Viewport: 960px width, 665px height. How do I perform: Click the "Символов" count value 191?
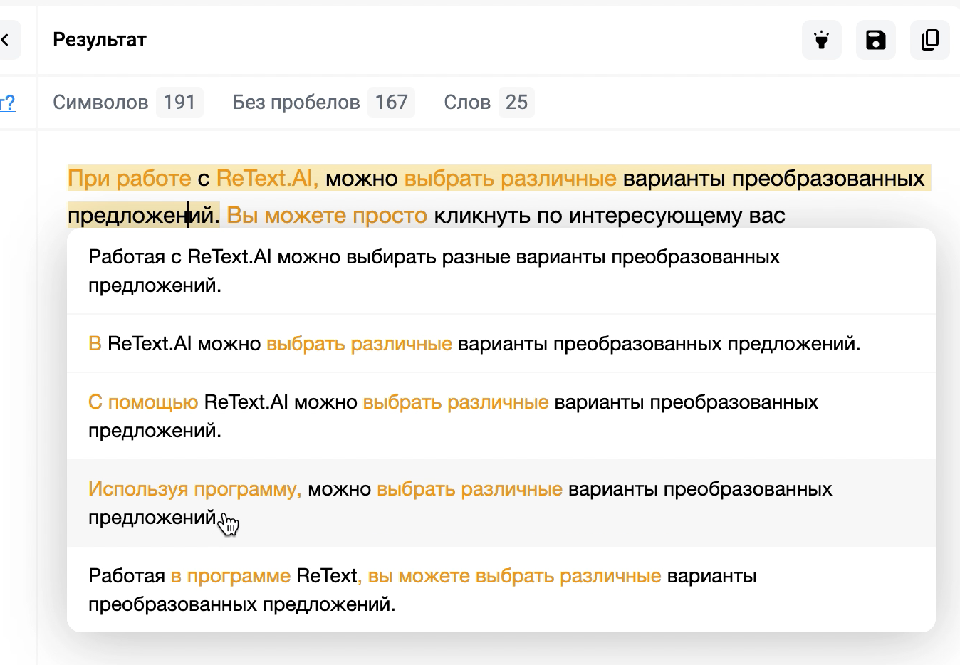179,103
